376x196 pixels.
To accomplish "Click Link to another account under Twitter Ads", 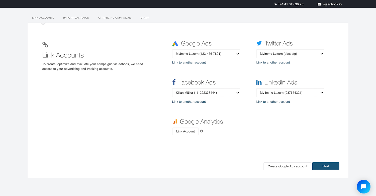I will click(x=273, y=62).
